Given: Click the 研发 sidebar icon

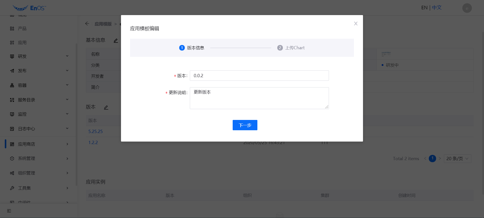Looking at the screenshot, I should click(12, 56).
